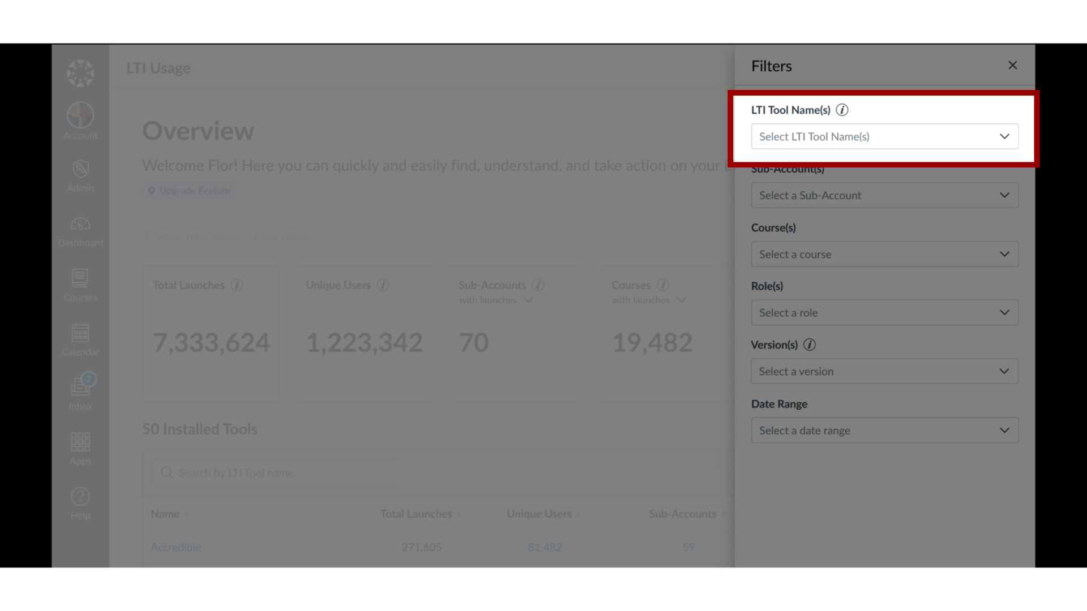Click the LTI Usage page title

tap(159, 68)
